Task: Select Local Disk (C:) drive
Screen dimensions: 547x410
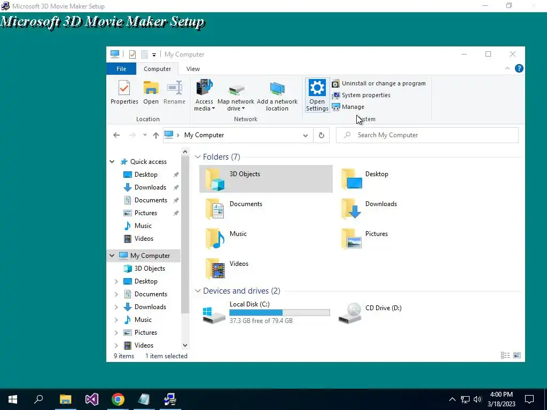Action: point(266,313)
